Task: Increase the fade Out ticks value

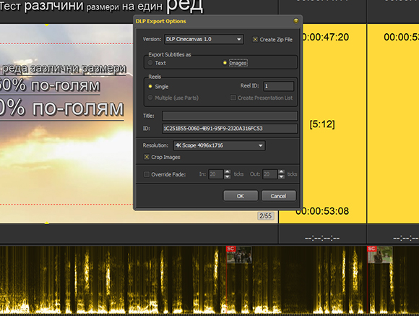Action: pos(282,172)
